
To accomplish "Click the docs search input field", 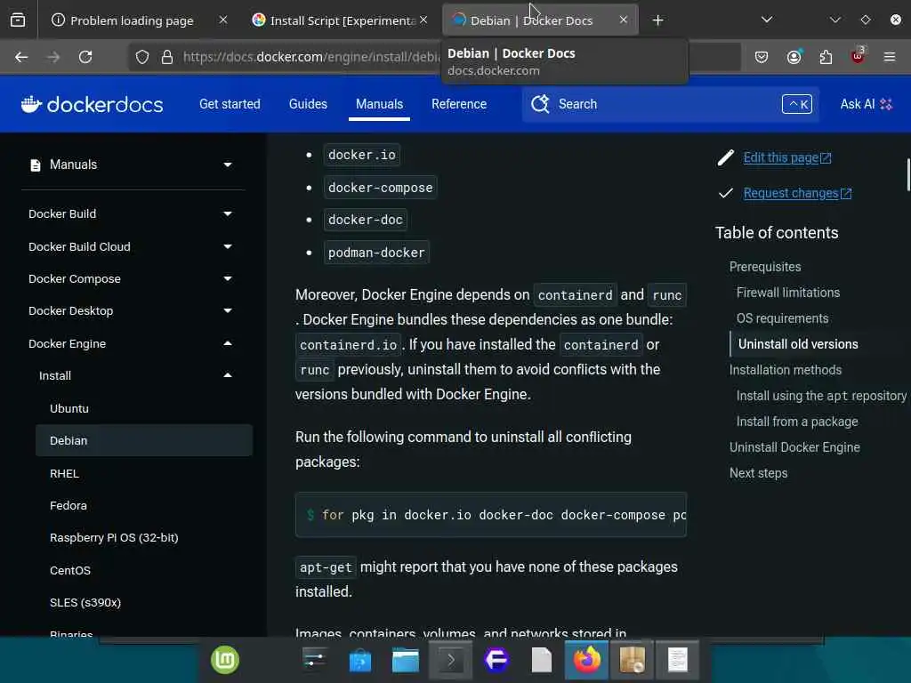I will click(x=671, y=104).
